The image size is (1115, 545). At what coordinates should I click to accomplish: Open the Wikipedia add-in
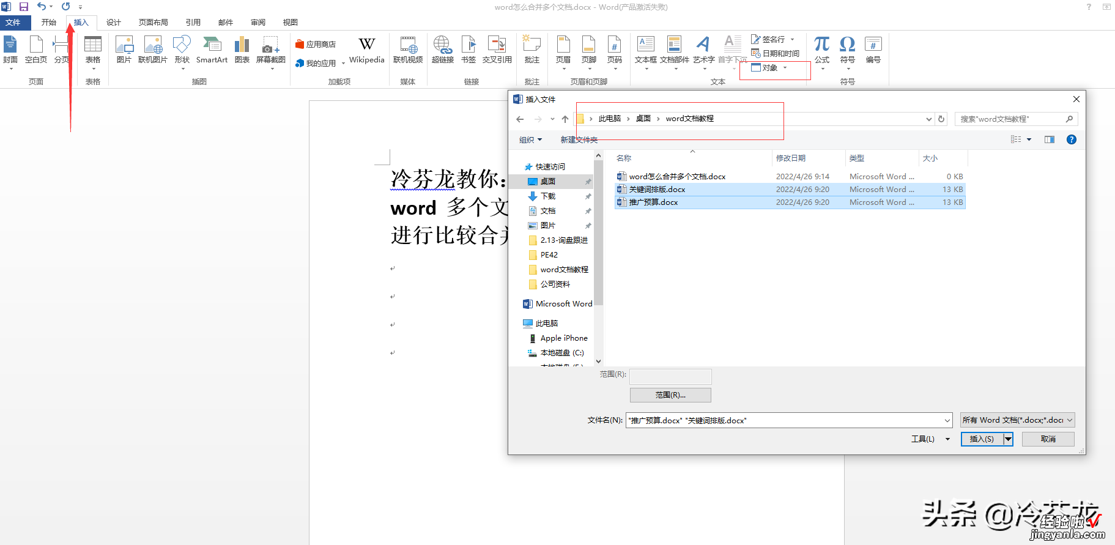(367, 50)
